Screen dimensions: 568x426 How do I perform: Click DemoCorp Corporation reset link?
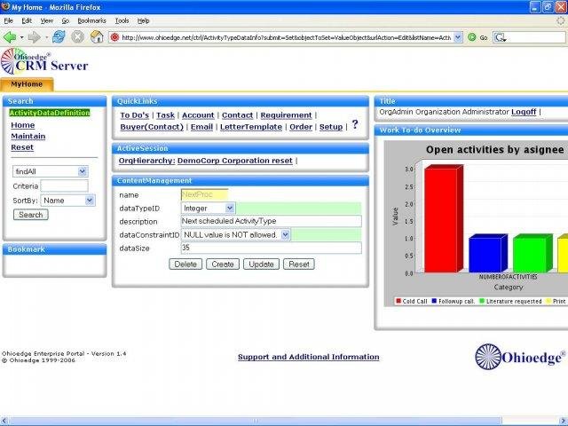[234, 161]
